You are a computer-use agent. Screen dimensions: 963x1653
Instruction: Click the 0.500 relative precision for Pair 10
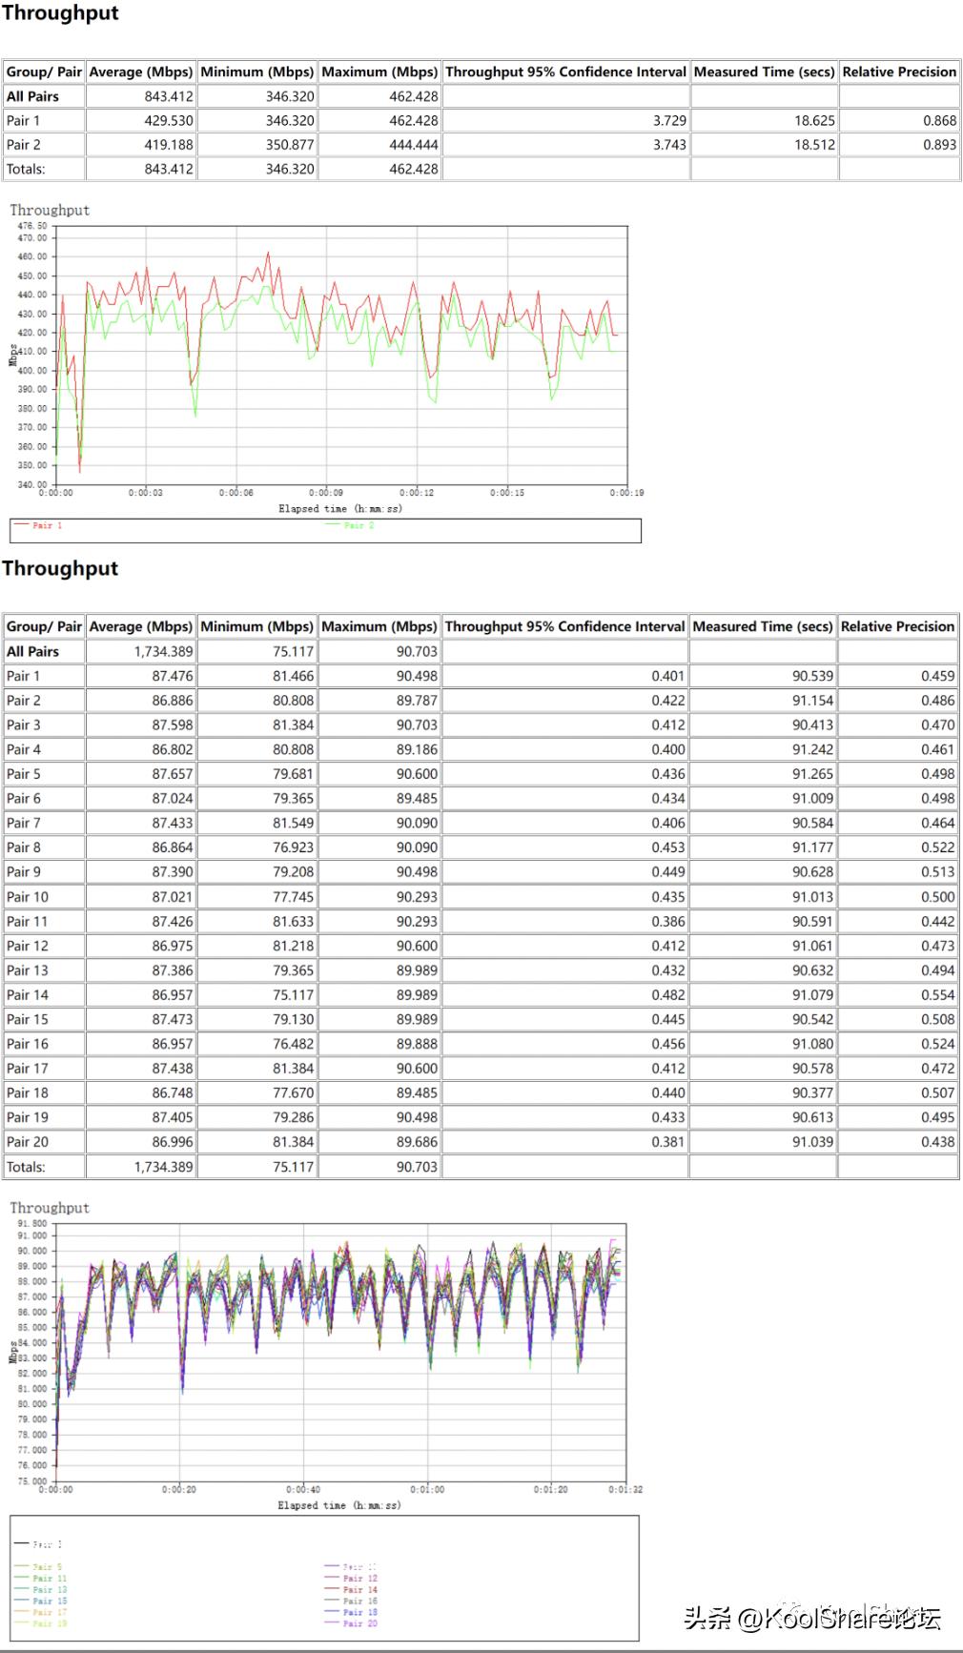coord(938,897)
